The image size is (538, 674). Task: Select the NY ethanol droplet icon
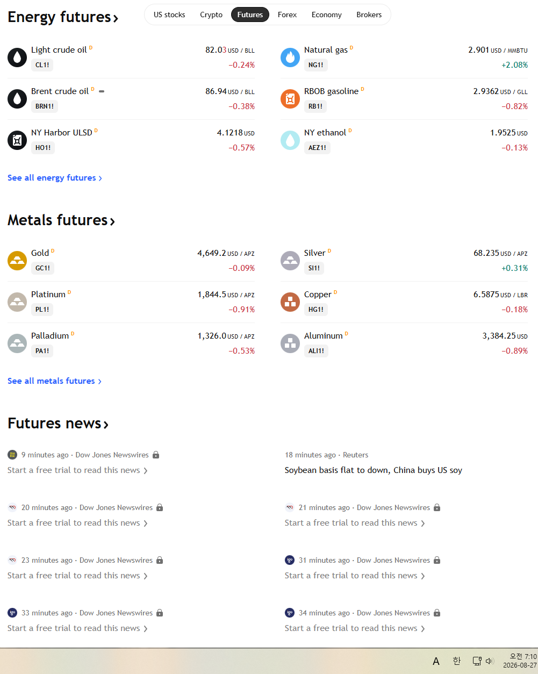tap(290, 140)
